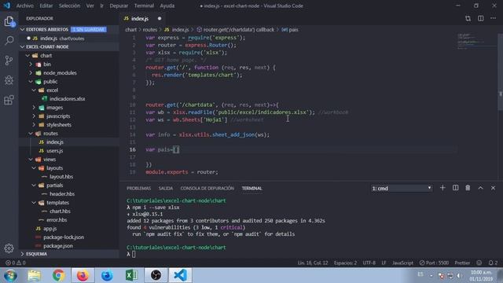
Task: Open File Explorer from taskbar
Action: click(34, 275)
